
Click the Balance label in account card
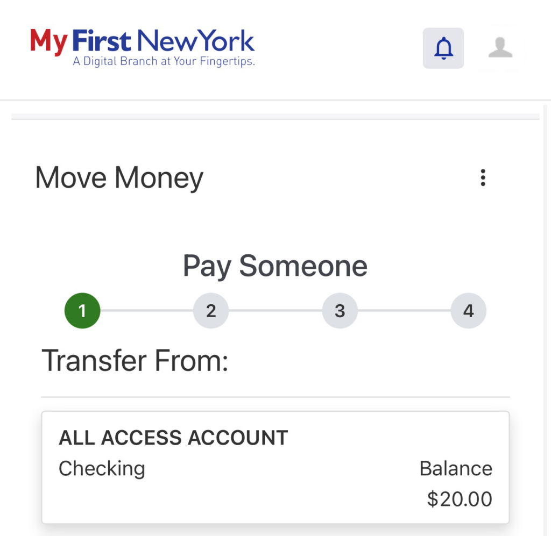tap(456, 468)
